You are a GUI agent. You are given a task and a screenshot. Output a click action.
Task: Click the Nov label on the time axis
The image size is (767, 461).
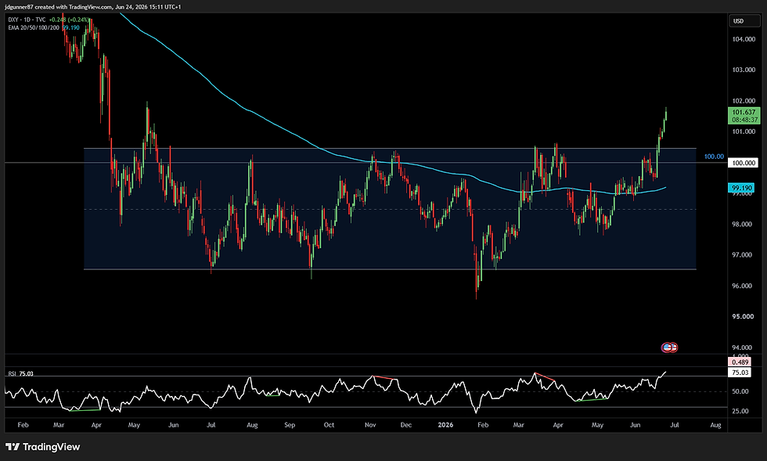[x=370, y=425]
